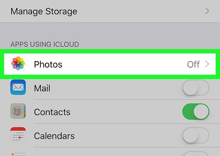Tap empty space in the Photos row
The height and width of the screenshot is (156, 220).
point(123,64)
